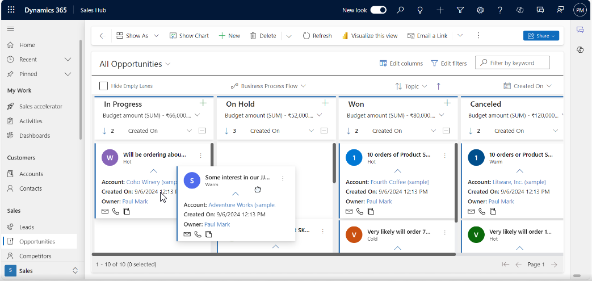The width and height of the screenshot is (592, 281).
Task: Open side pane chat icon at right
Action: (x=580, y=30)
